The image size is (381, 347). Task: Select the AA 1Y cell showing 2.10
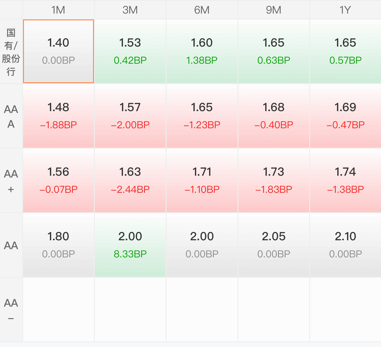345,245
